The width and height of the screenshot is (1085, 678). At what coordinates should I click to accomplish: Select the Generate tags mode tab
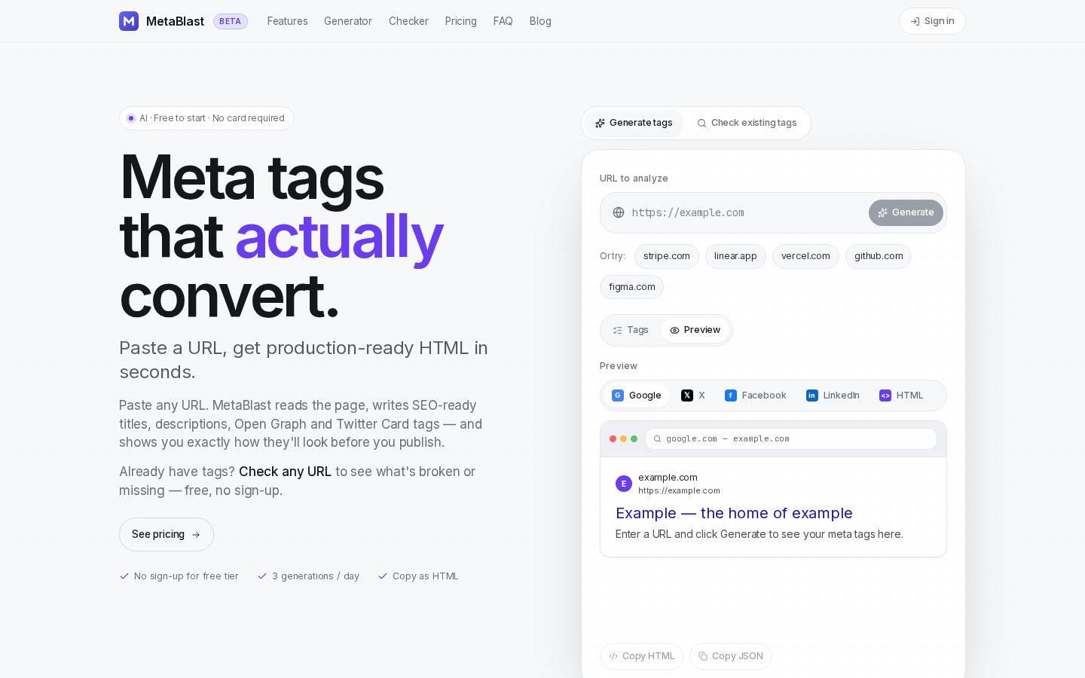634,123
